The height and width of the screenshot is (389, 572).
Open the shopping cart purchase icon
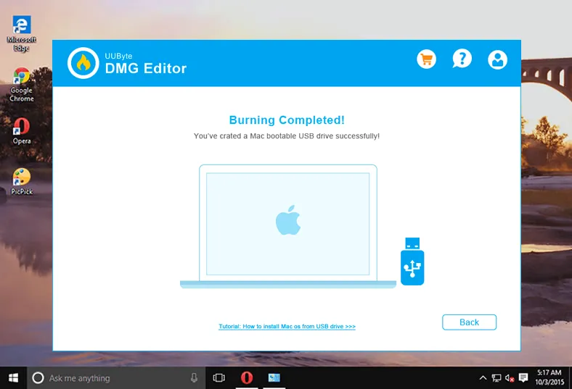[426, 59]
